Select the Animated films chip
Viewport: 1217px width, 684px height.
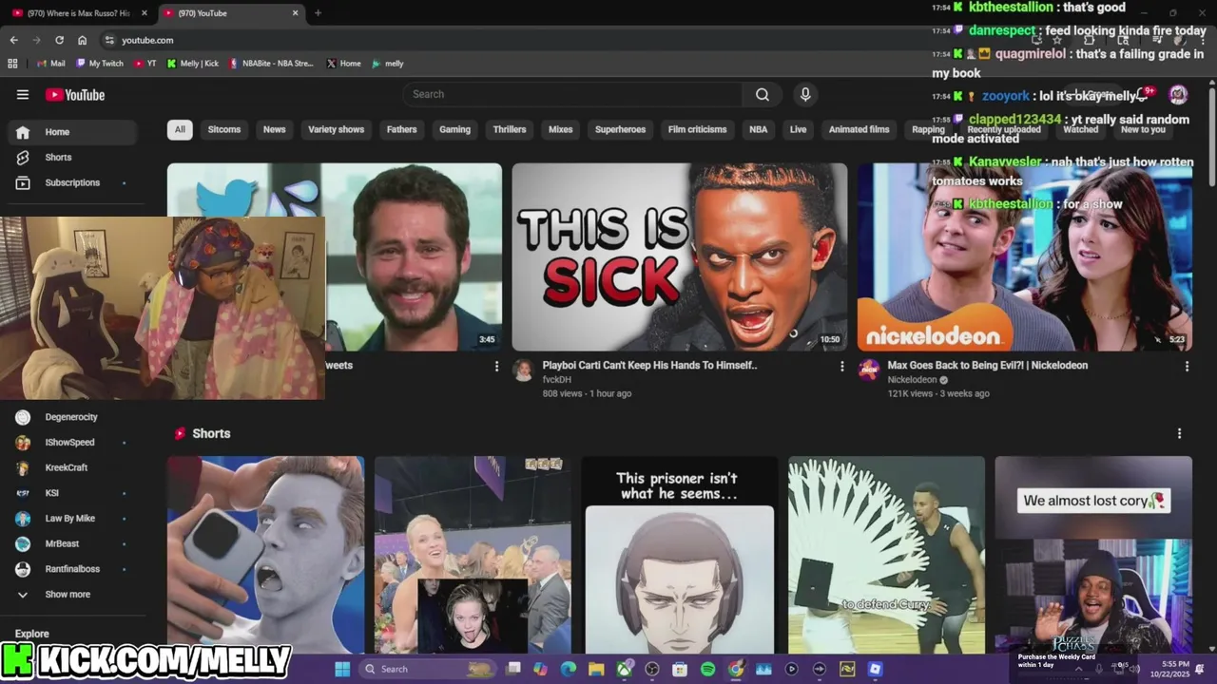(x=859, y=129)
